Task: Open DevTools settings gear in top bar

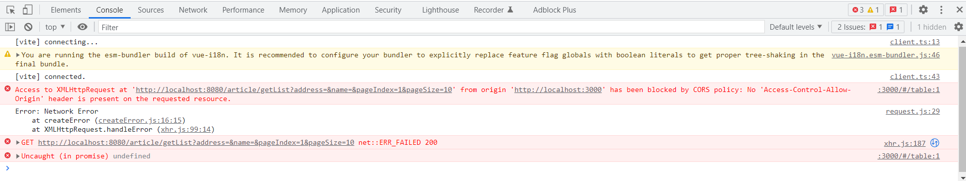Action: click(923, 10)
